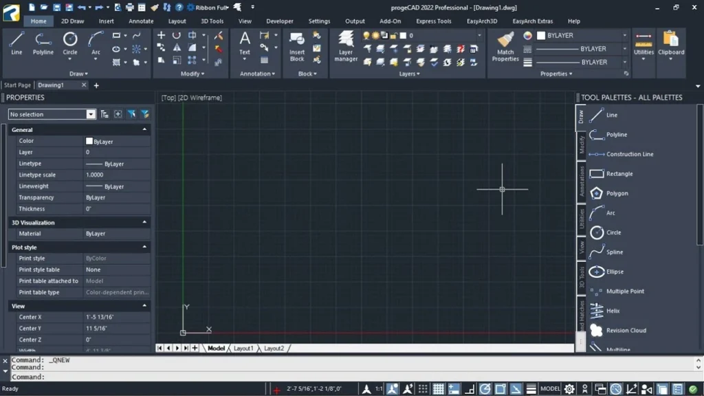Click the Print icon in quick access toolbar
Image resolution: width=704 pixels, height=396 pixels.
tap(130, 7)
